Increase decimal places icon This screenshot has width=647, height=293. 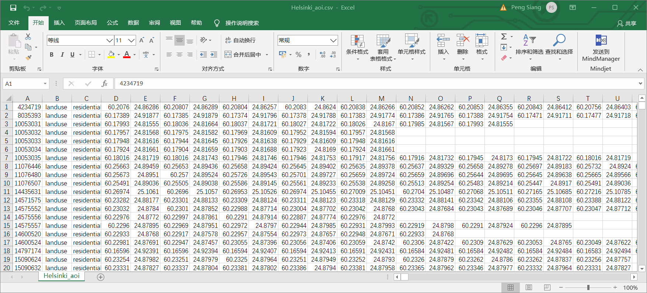[323, 54]
